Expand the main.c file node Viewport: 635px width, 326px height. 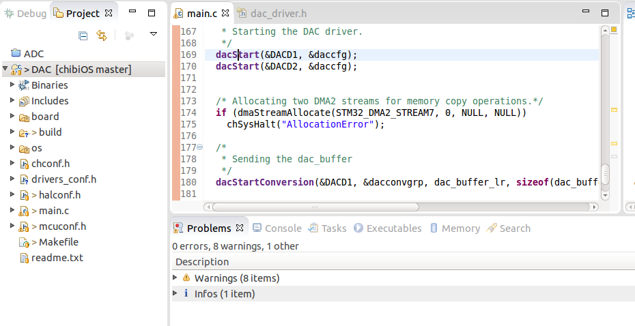[x=12, y=210]
